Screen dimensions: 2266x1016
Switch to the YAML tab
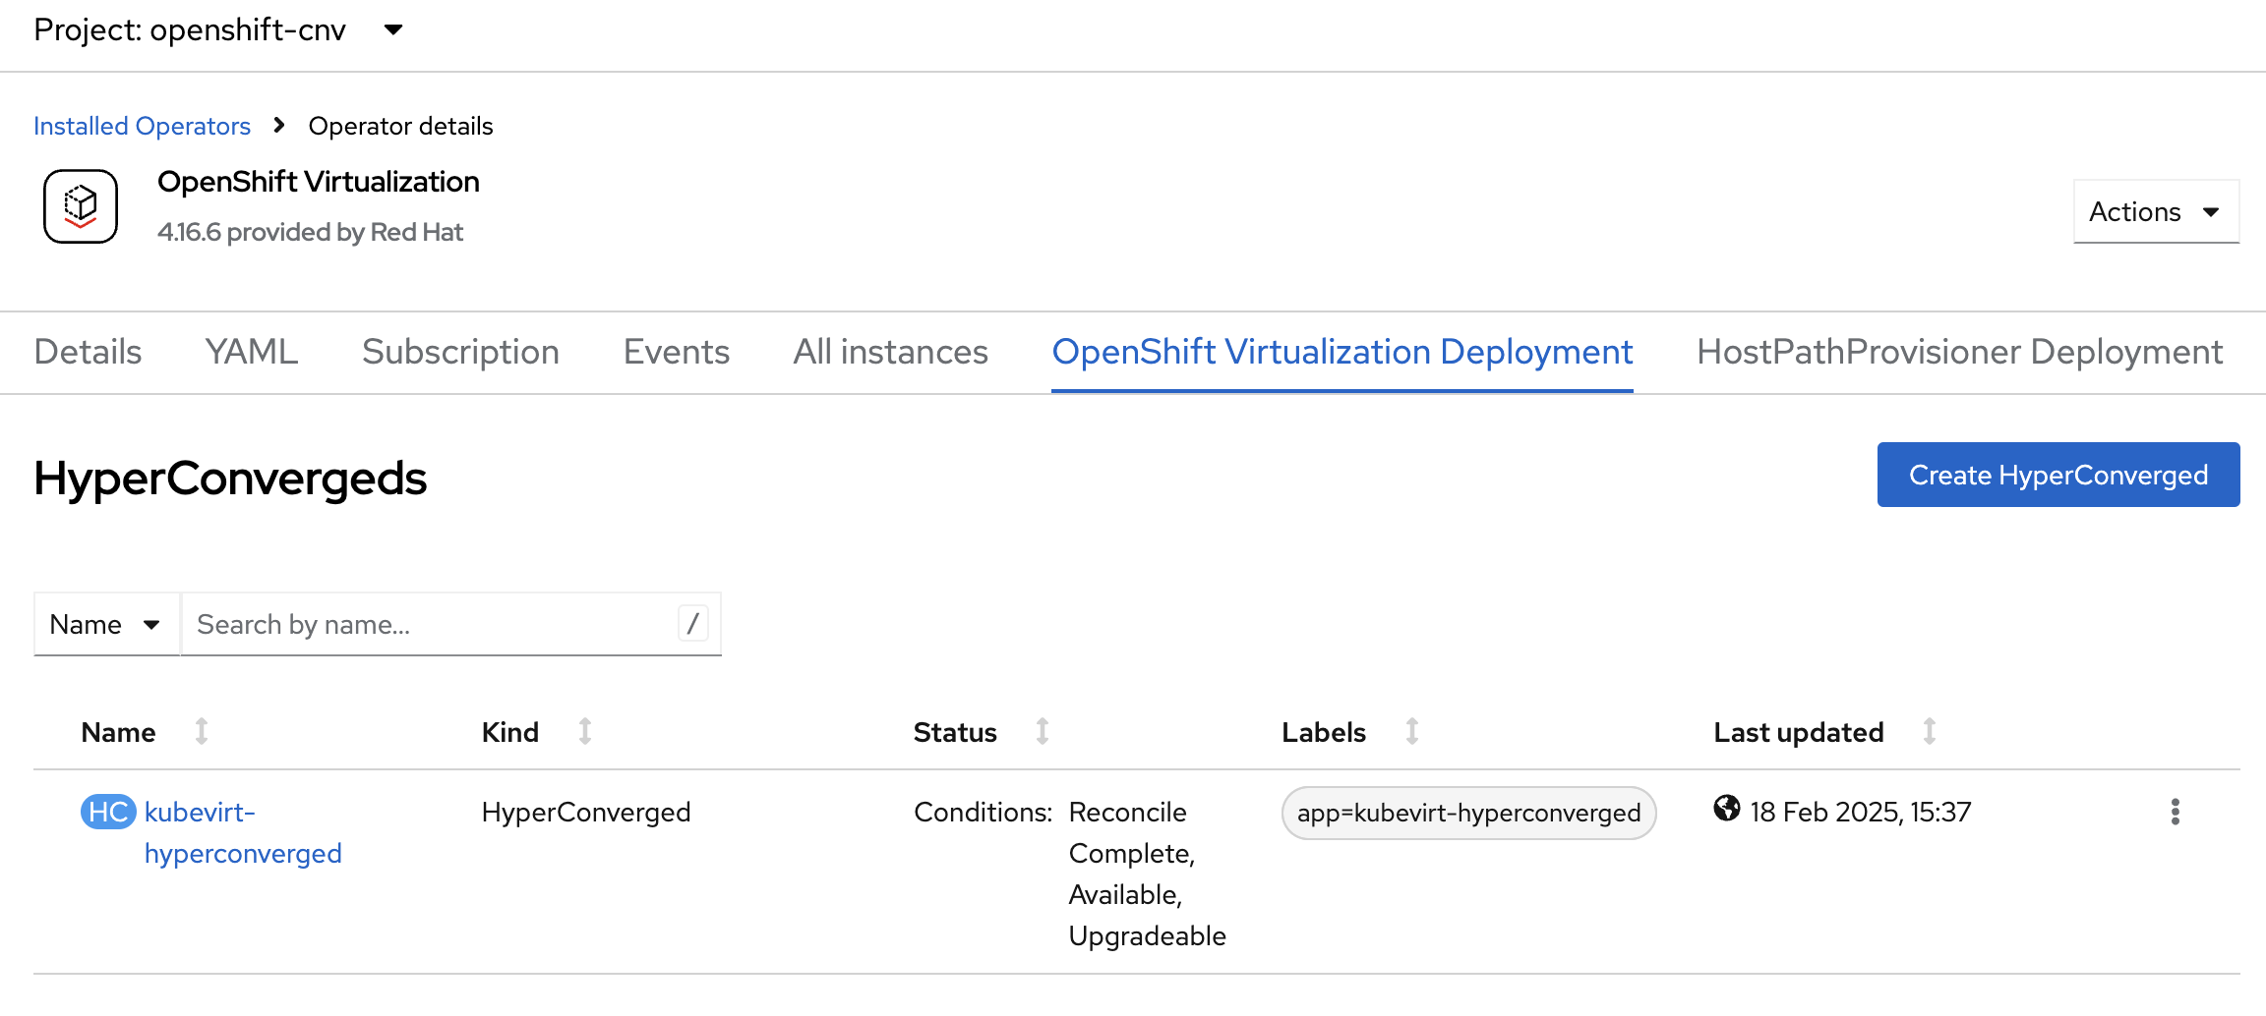[252, 352]
